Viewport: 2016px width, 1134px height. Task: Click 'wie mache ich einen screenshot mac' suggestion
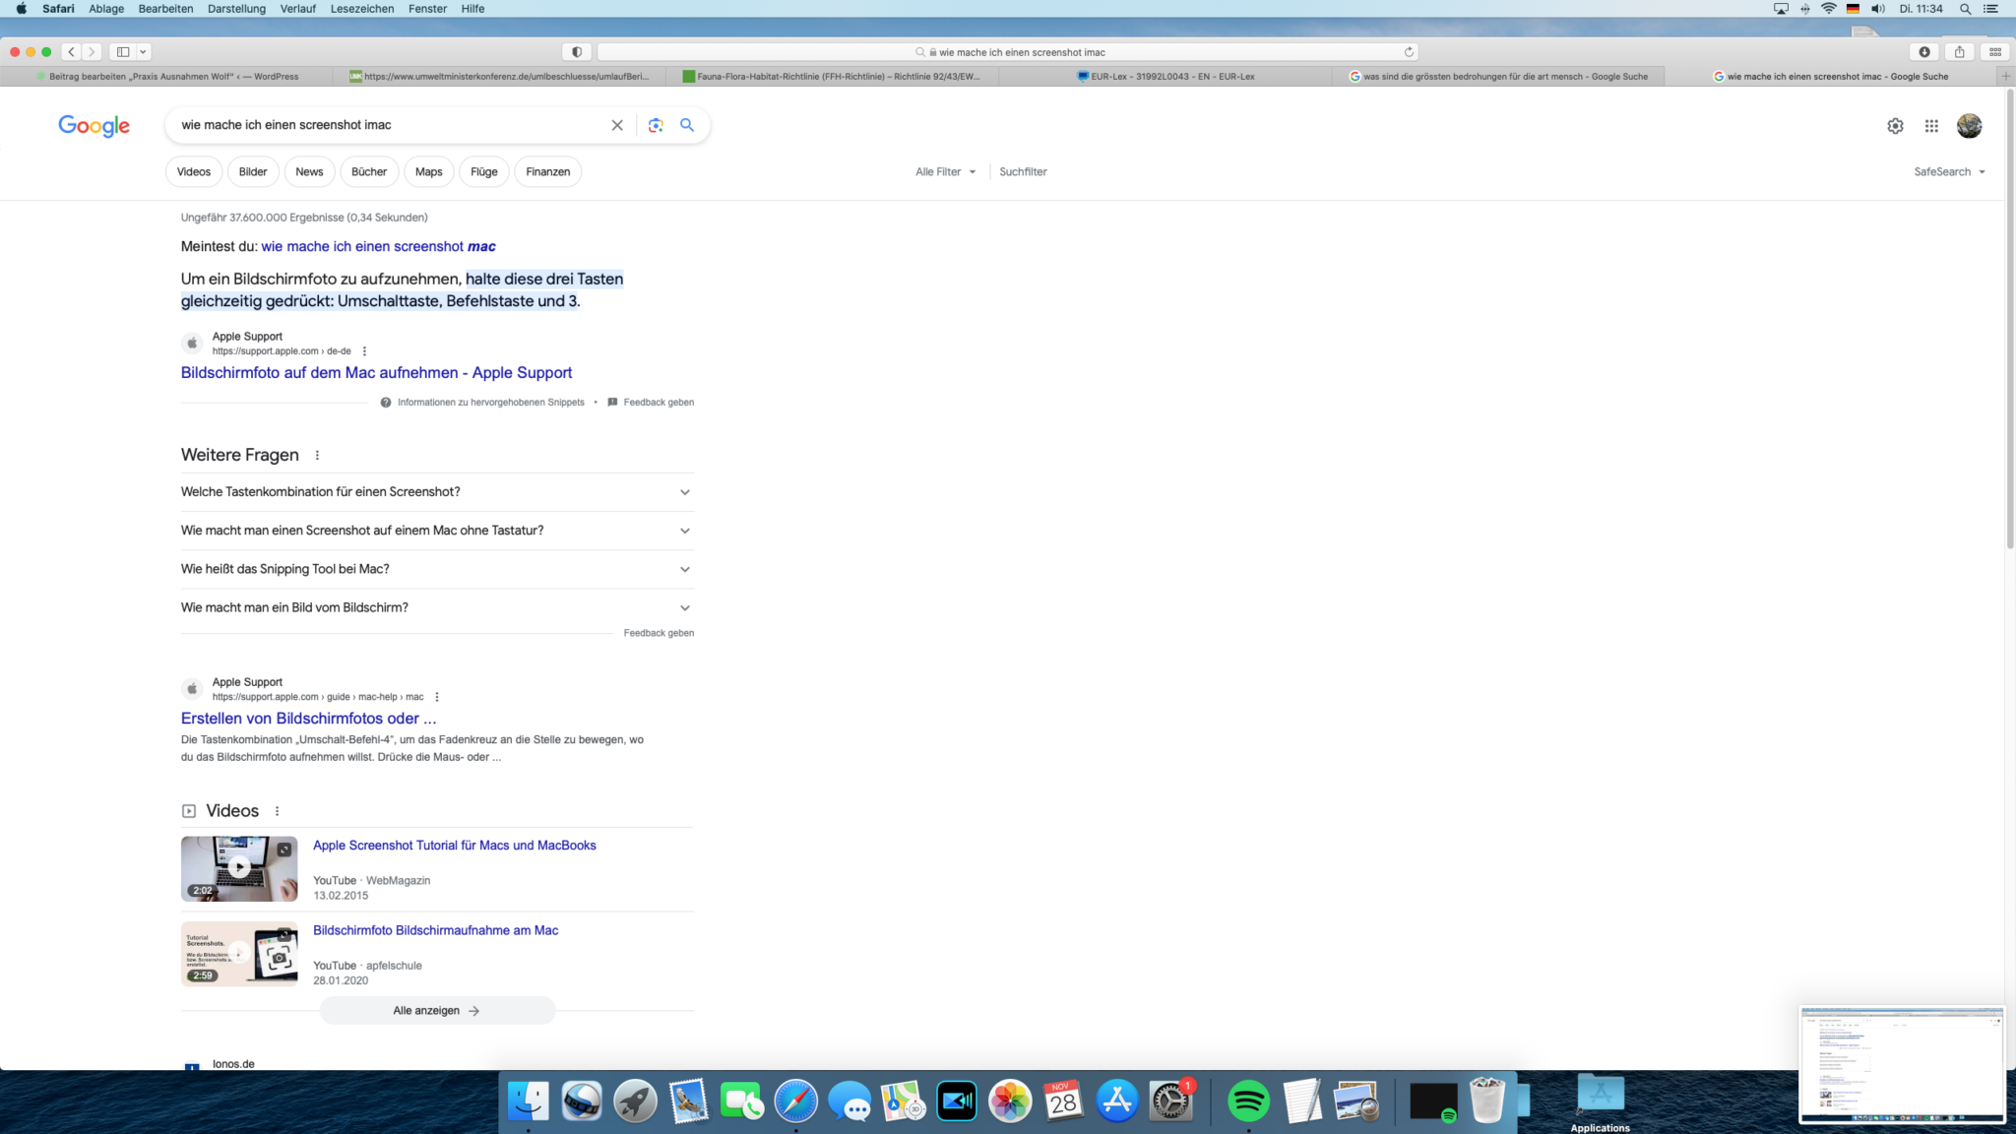tap(378, 246)
